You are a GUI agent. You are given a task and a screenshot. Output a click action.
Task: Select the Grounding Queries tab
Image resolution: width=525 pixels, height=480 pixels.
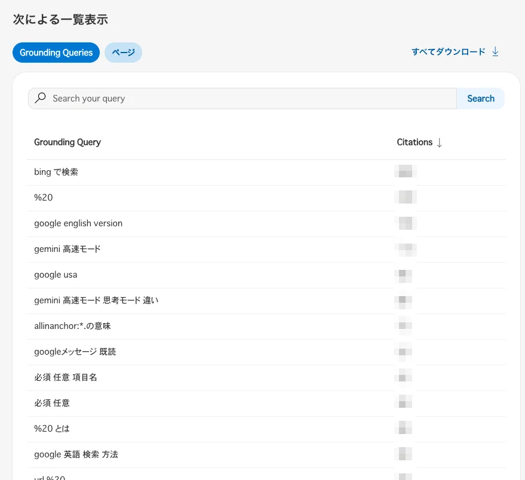[56, 53]
